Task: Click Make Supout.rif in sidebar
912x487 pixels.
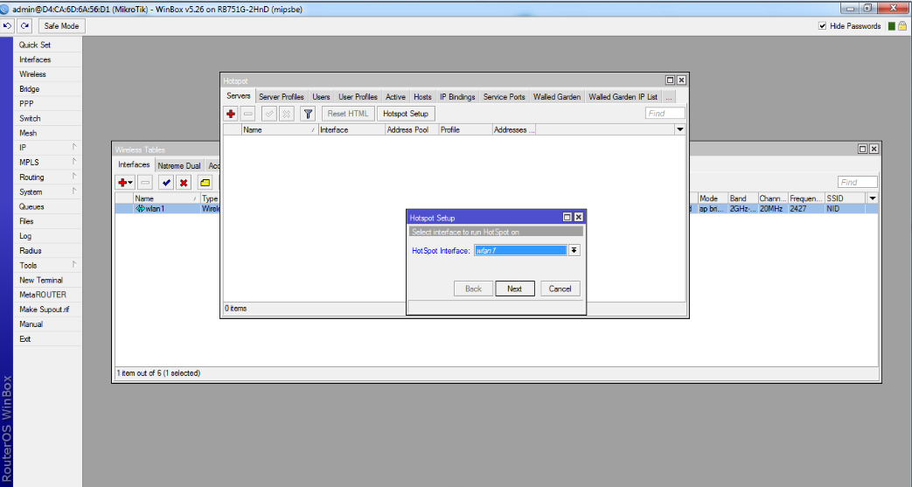Action: coord(48,310)
